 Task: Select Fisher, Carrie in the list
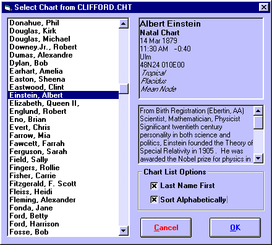63,176
